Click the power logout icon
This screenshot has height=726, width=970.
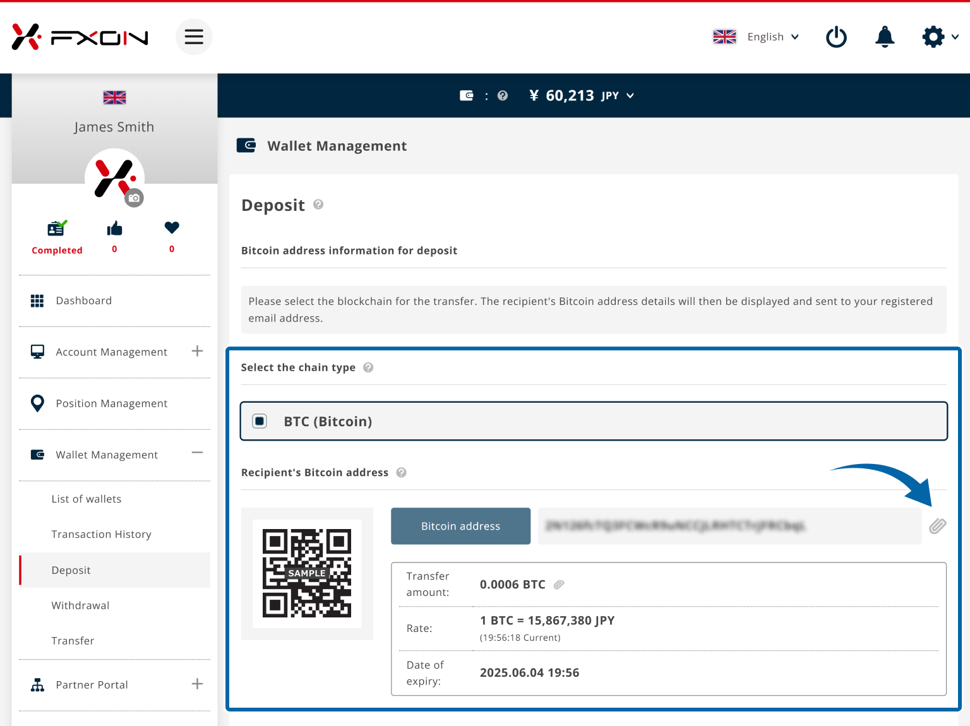pyautogui.click(x=836, y=37)
